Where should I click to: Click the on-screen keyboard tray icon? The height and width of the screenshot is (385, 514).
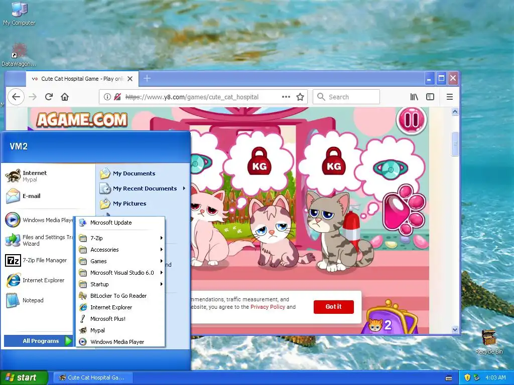point(448,378)
